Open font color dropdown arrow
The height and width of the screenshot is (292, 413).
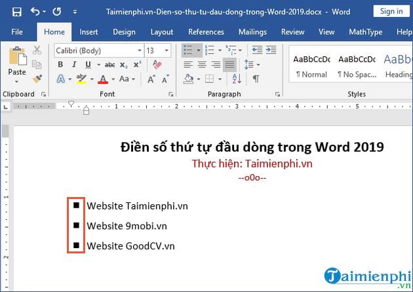click(x=113, y=79)
